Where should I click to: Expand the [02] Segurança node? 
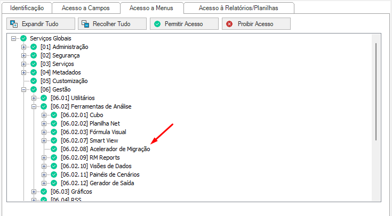23,55
